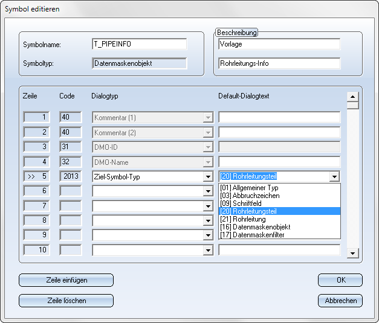Collapse the Default-Dialogtext dropdown for row 5
379x323 pixels.
tap(335, 176)
